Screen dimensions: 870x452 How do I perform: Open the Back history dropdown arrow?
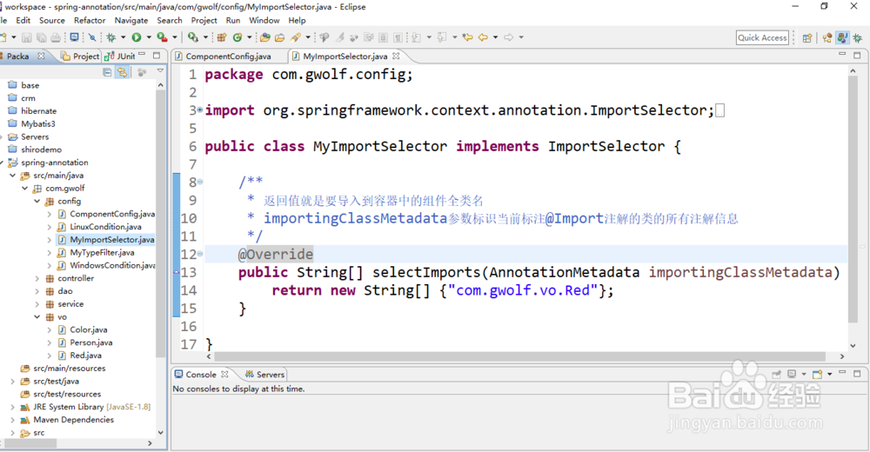click(x=496, y=37)
